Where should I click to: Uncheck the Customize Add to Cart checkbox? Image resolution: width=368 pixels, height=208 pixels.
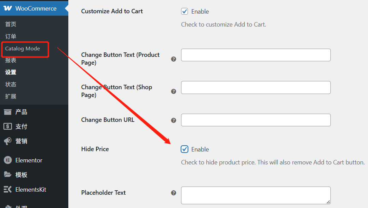click(185, 11)
